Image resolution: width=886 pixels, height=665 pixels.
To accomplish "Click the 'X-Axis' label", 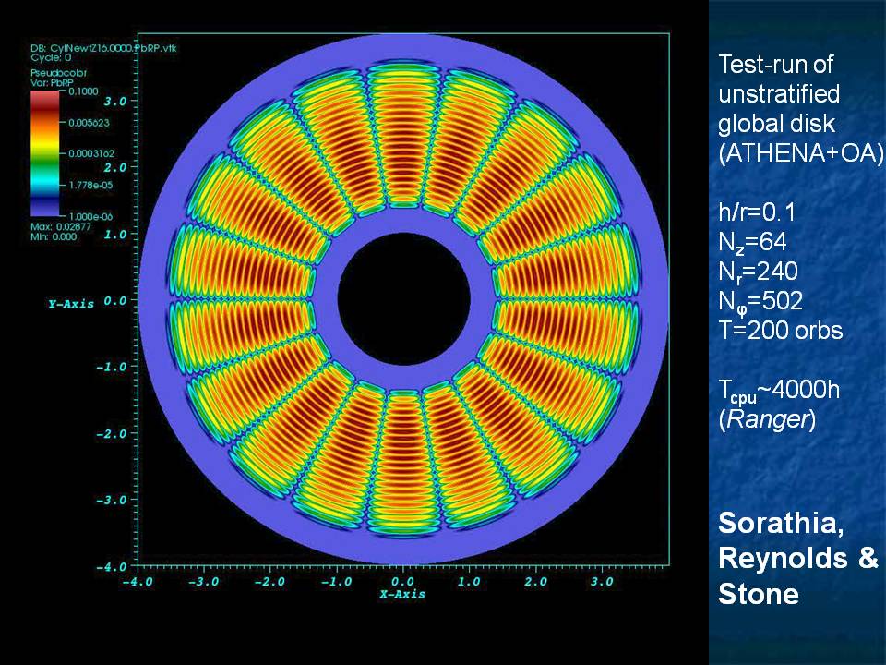I will tap(401, 595).
